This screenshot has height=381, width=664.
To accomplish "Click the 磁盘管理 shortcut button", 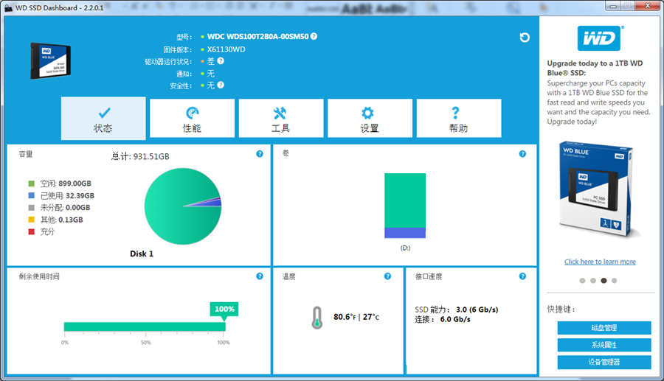I will tap(604, 328).
